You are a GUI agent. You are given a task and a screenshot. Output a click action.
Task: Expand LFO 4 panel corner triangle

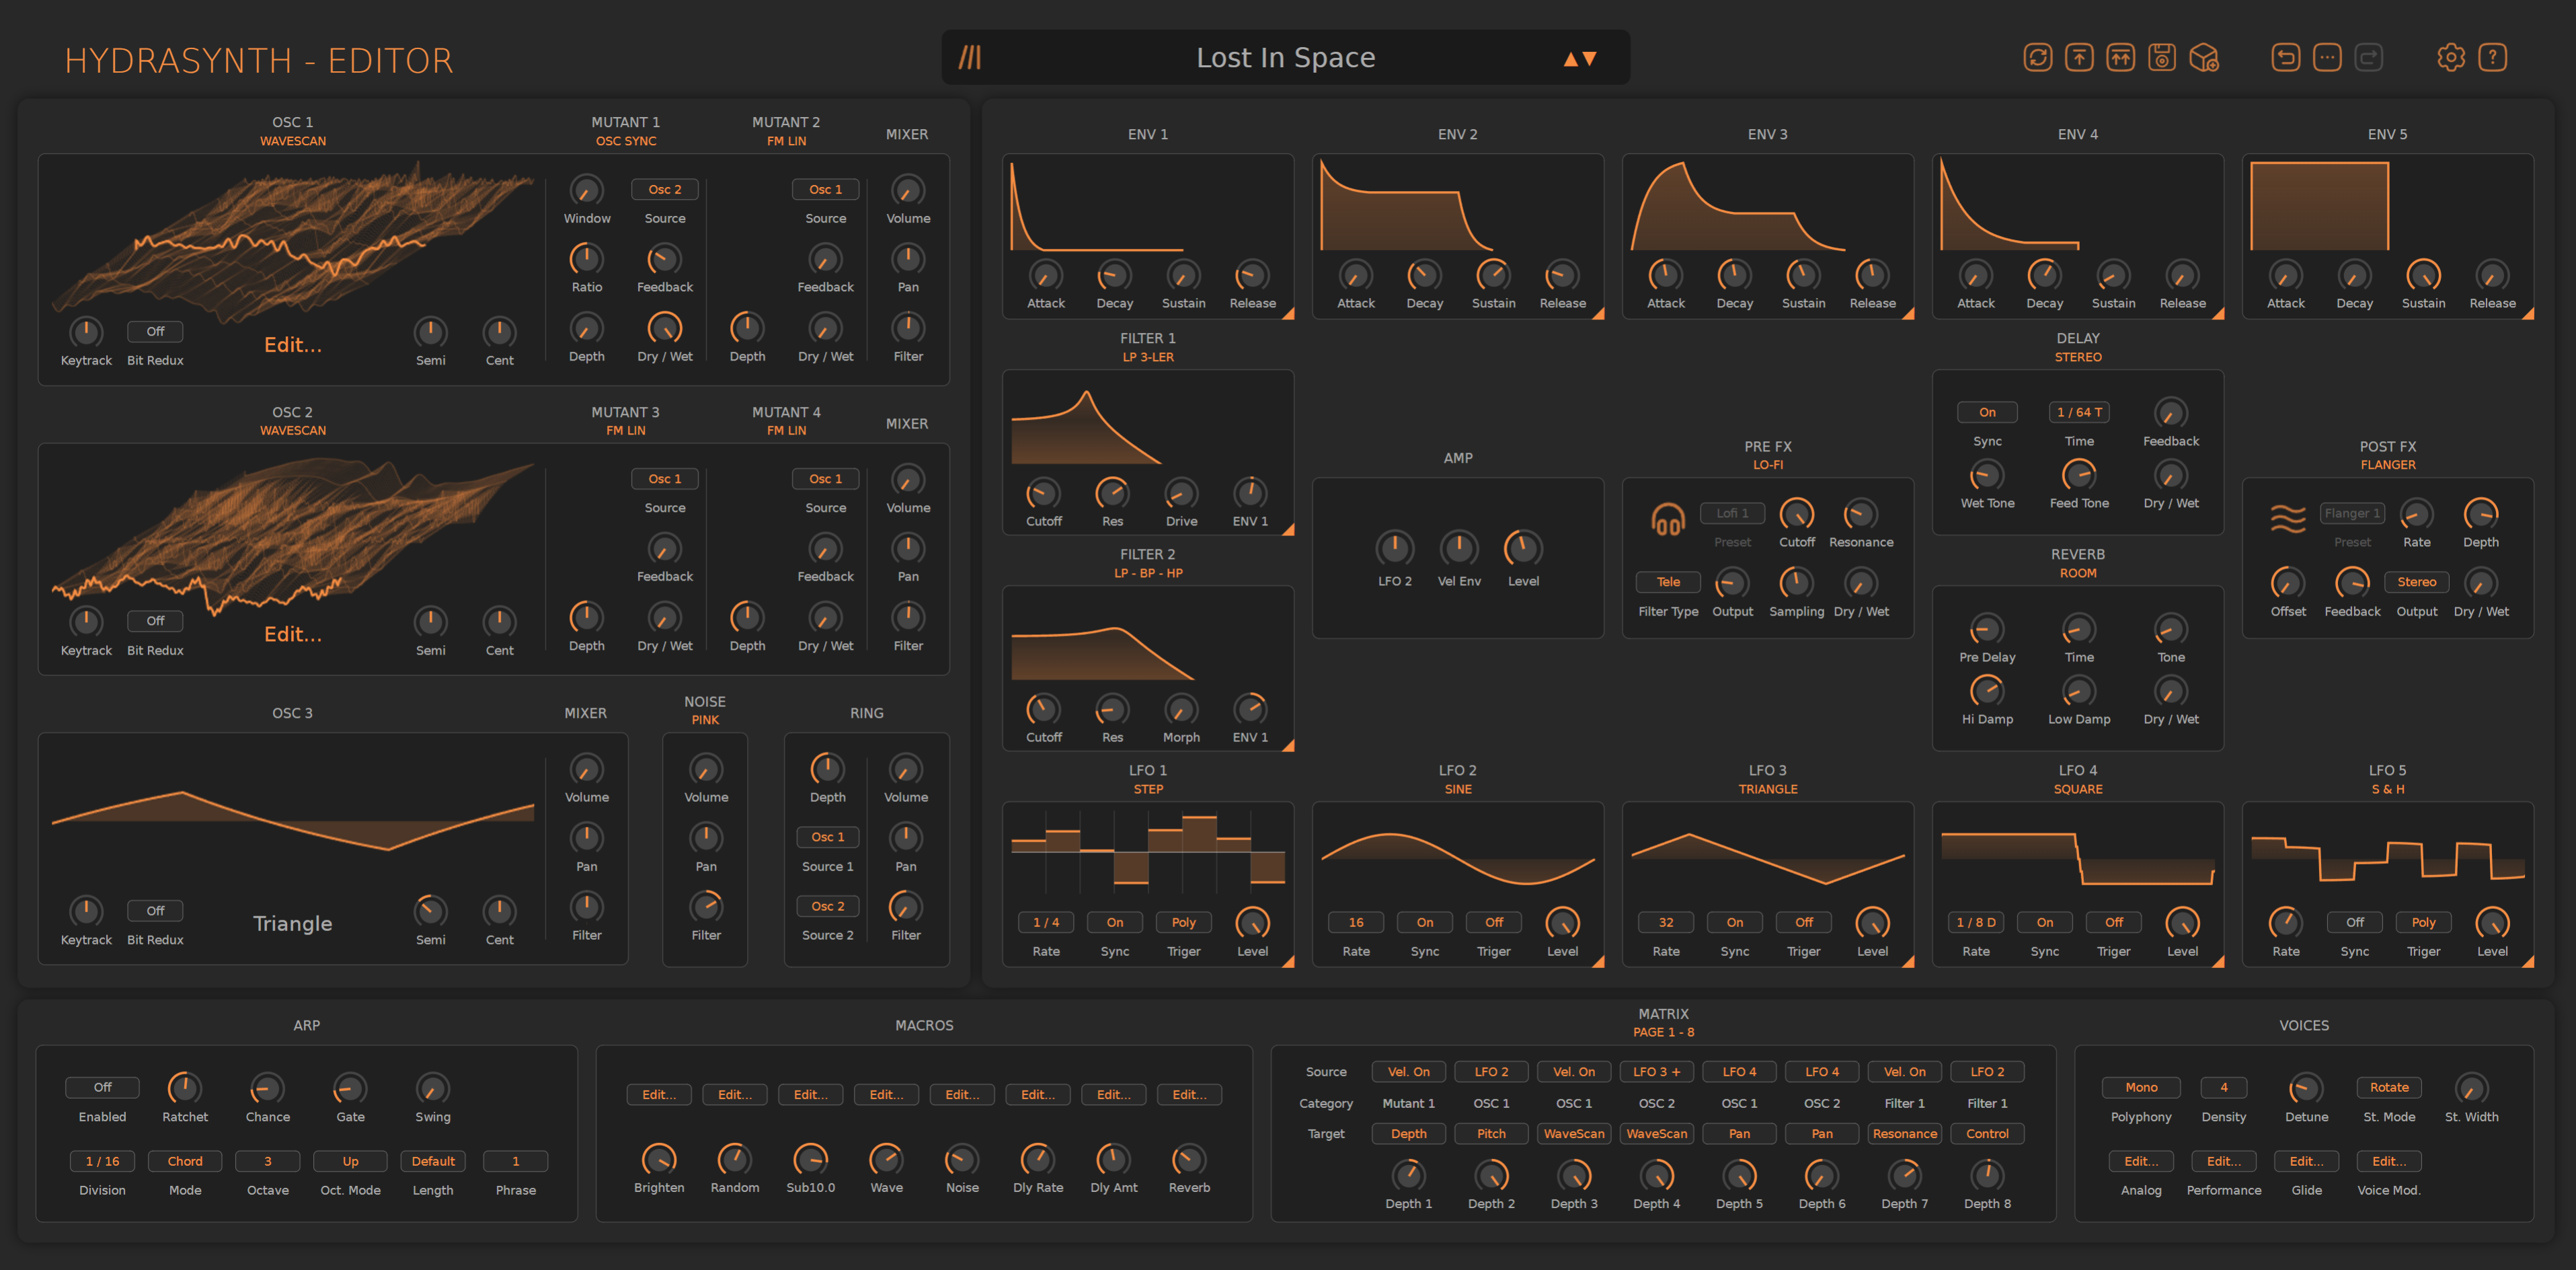click(x=2218, y=961)
